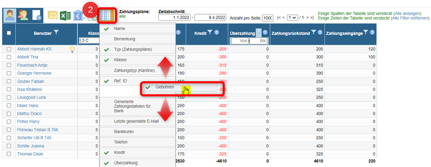
Task: Tick checkbox for Abbott Hannah KS
Action: coord(9,49)
